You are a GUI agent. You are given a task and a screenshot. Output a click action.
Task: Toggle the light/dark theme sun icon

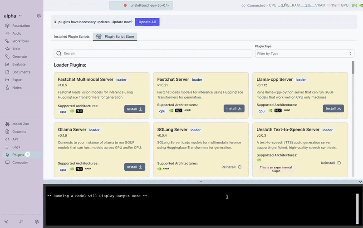(6, 222)
